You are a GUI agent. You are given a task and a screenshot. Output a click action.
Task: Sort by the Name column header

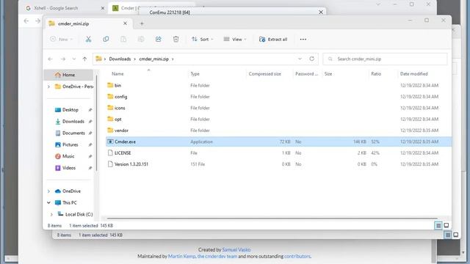(117, 73)
